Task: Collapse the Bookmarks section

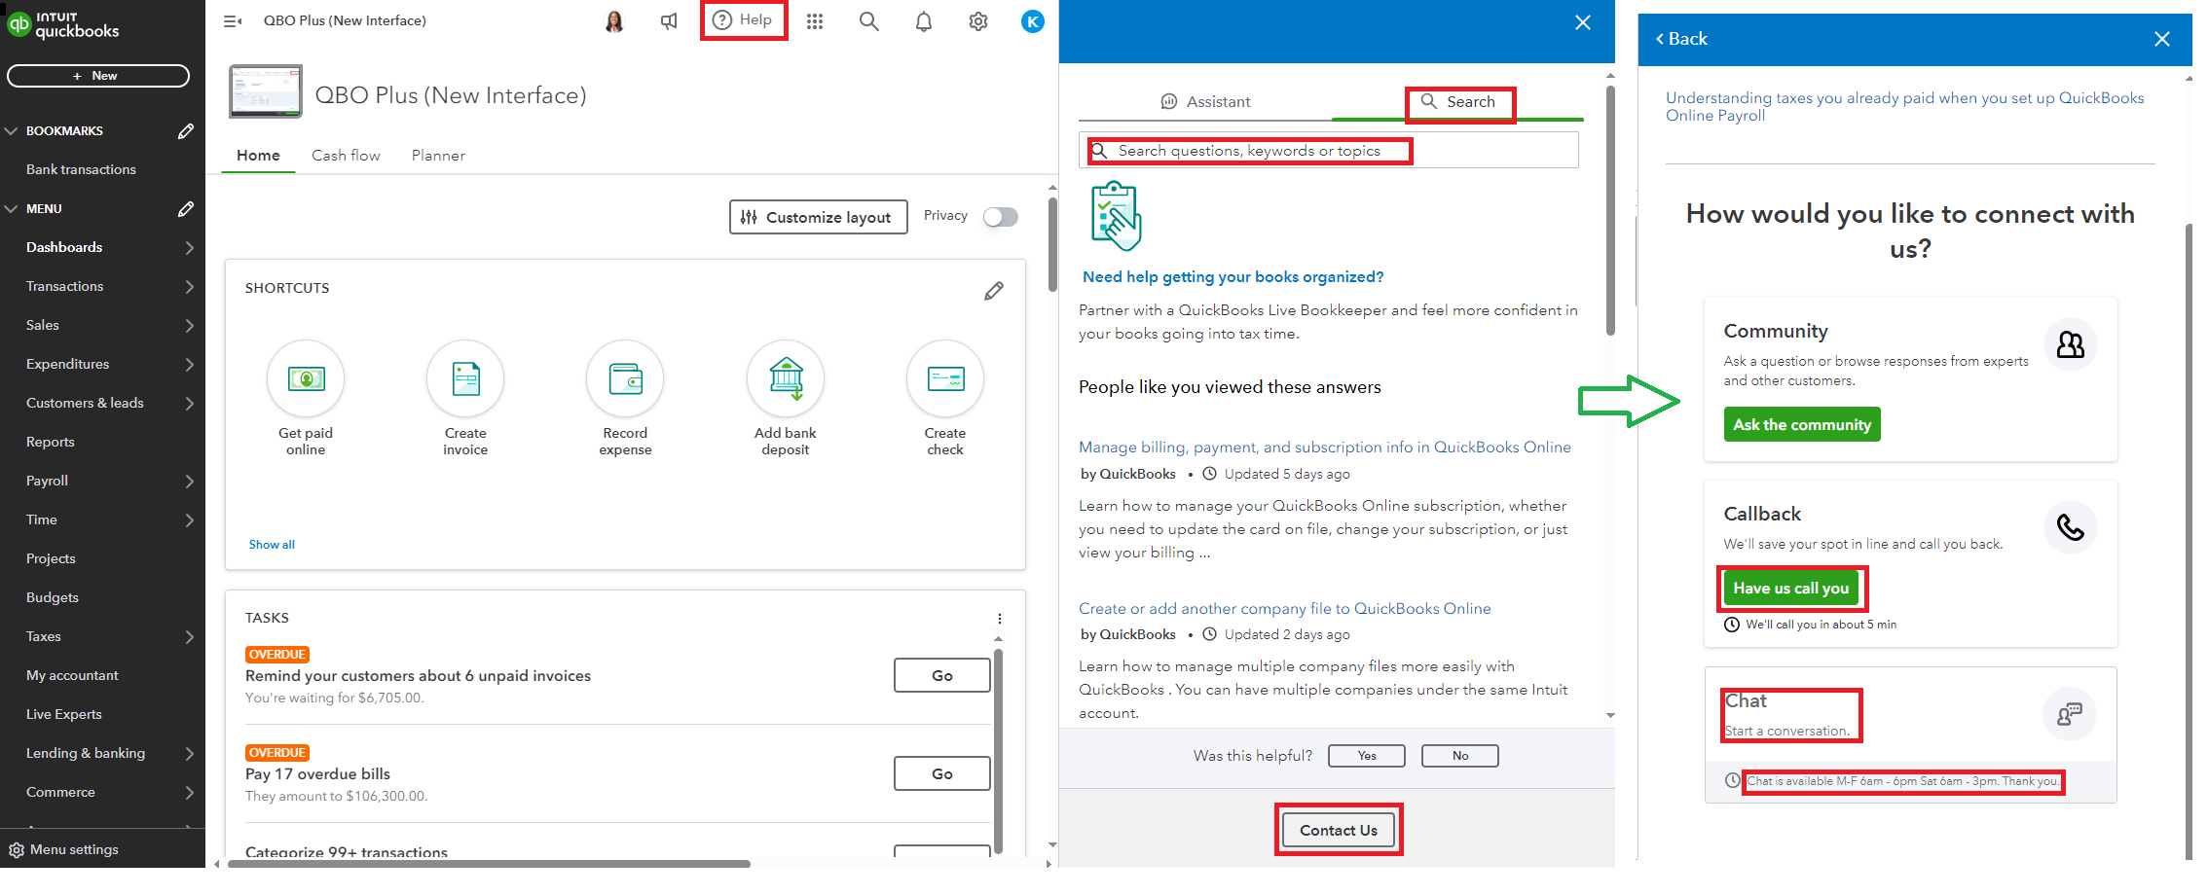Action: point(12,130)
